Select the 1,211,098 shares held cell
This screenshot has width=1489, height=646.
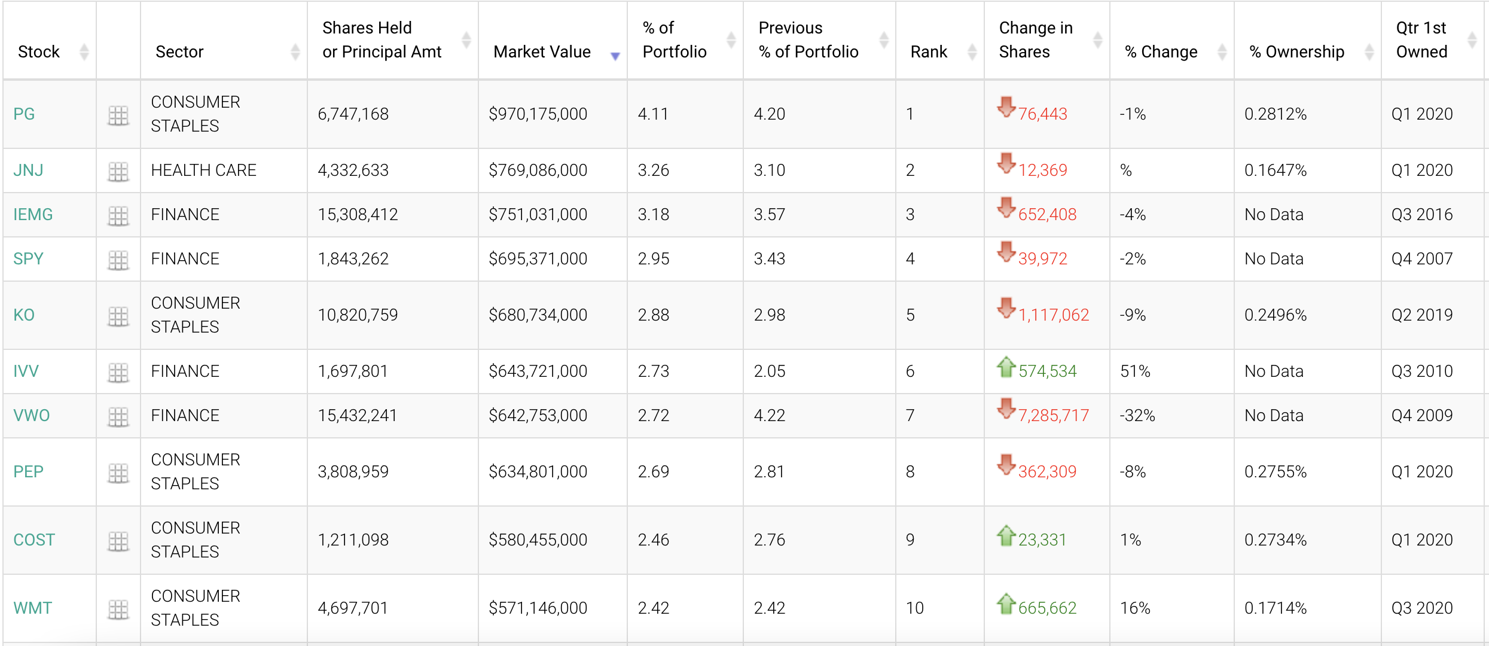pos(393,540)
